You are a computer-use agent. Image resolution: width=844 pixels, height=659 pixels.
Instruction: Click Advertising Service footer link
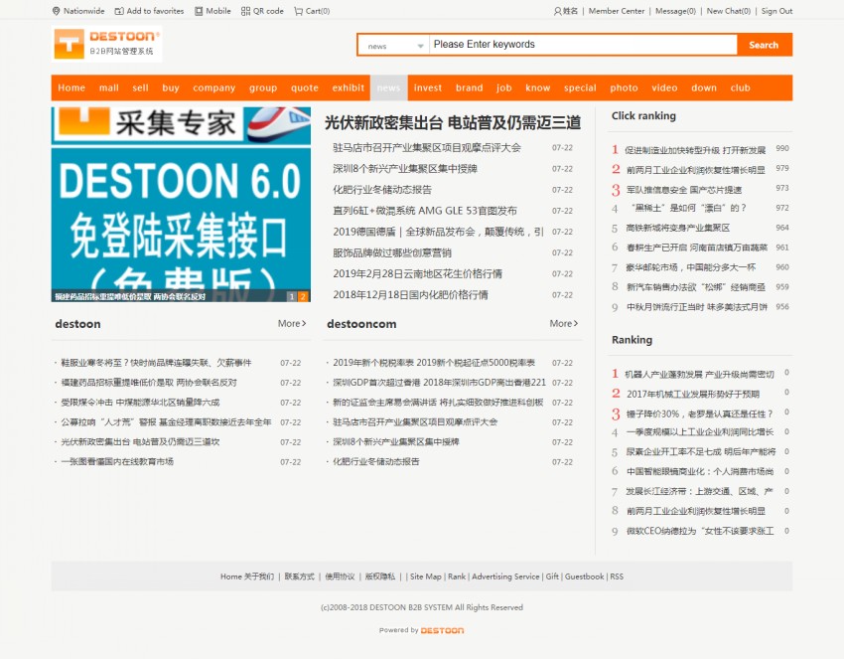point(505,577)
